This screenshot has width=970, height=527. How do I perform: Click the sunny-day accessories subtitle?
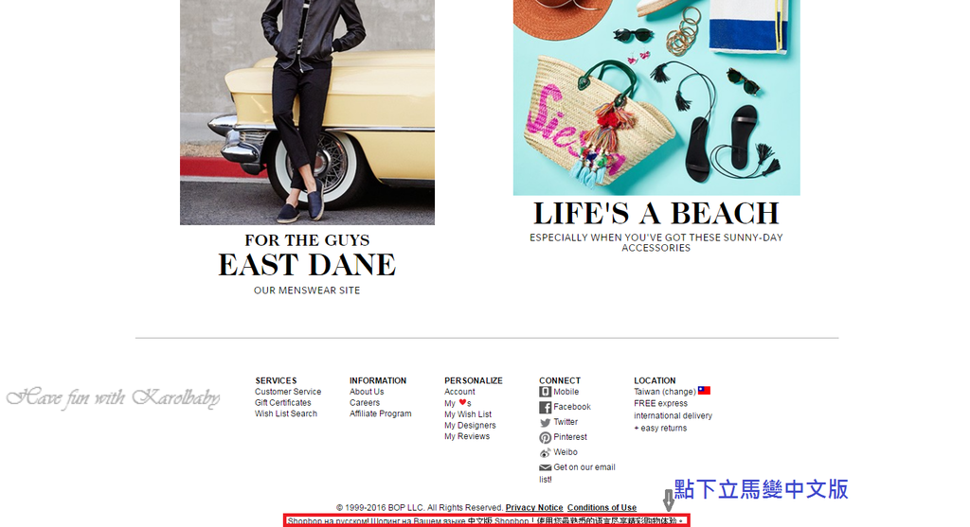coord(656,242)
